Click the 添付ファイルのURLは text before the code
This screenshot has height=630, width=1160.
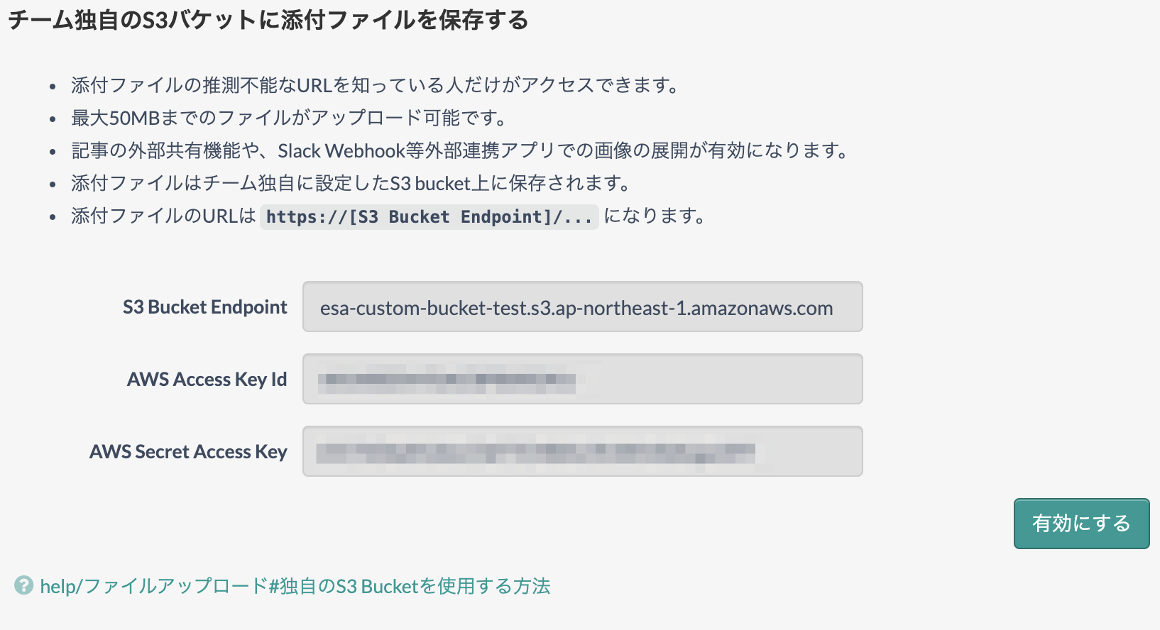(163, 216)
